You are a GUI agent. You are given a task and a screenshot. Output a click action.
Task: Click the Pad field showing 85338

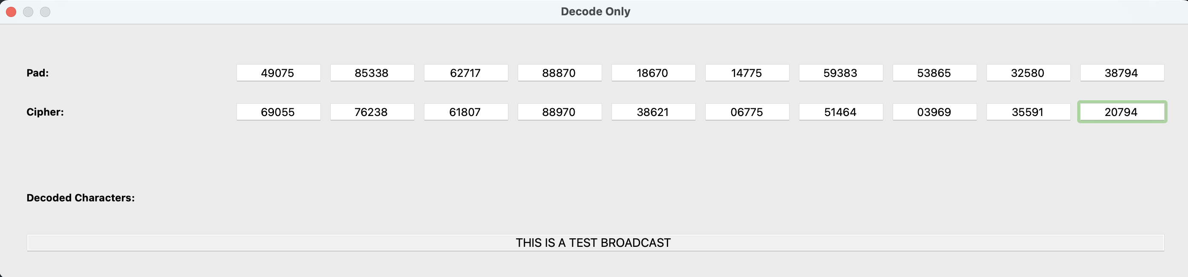click(372, 72)
